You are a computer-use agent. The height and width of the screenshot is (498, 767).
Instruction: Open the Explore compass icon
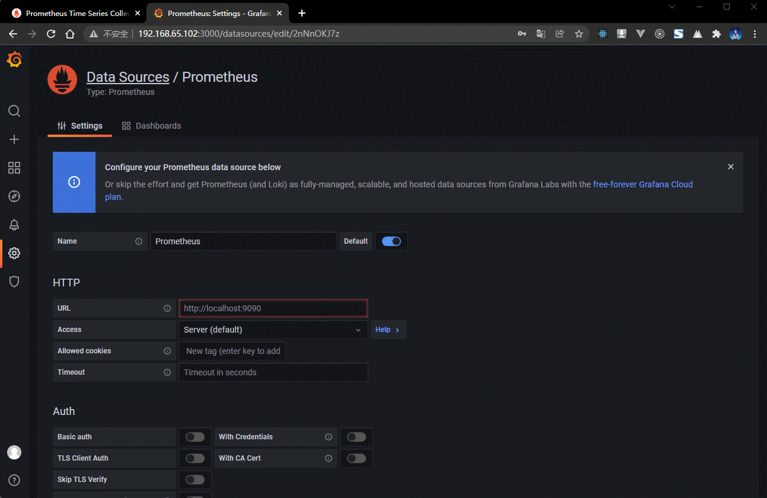[x=14, y=196]
